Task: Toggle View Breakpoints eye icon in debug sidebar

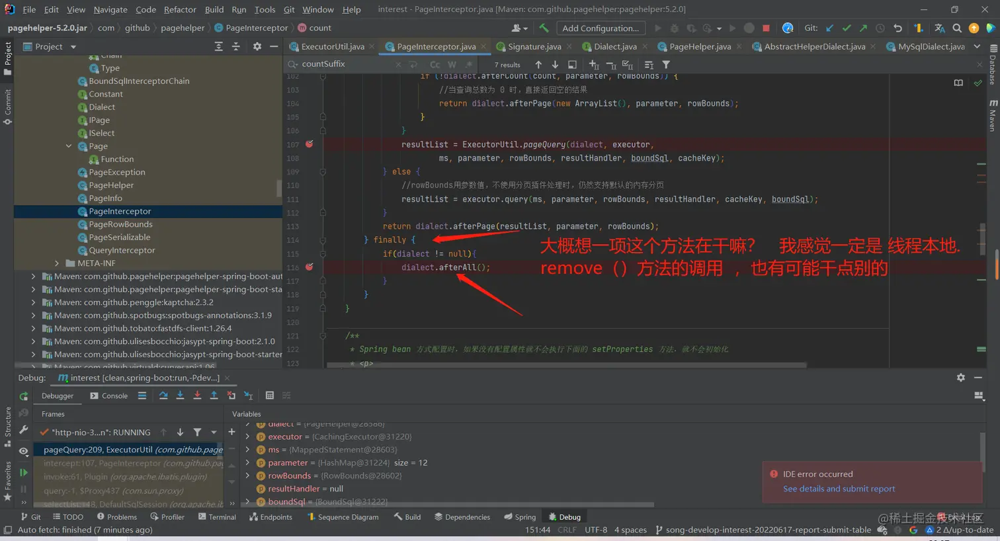Action: [24, 451]
